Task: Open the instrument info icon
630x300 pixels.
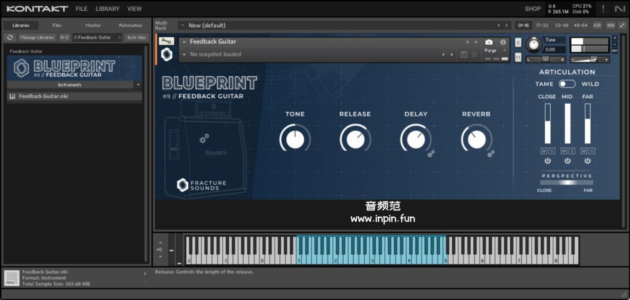Action: [503, 42]
